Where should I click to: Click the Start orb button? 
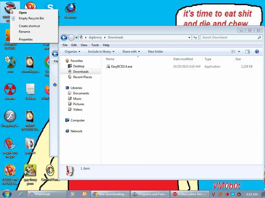tap(6, 194)
